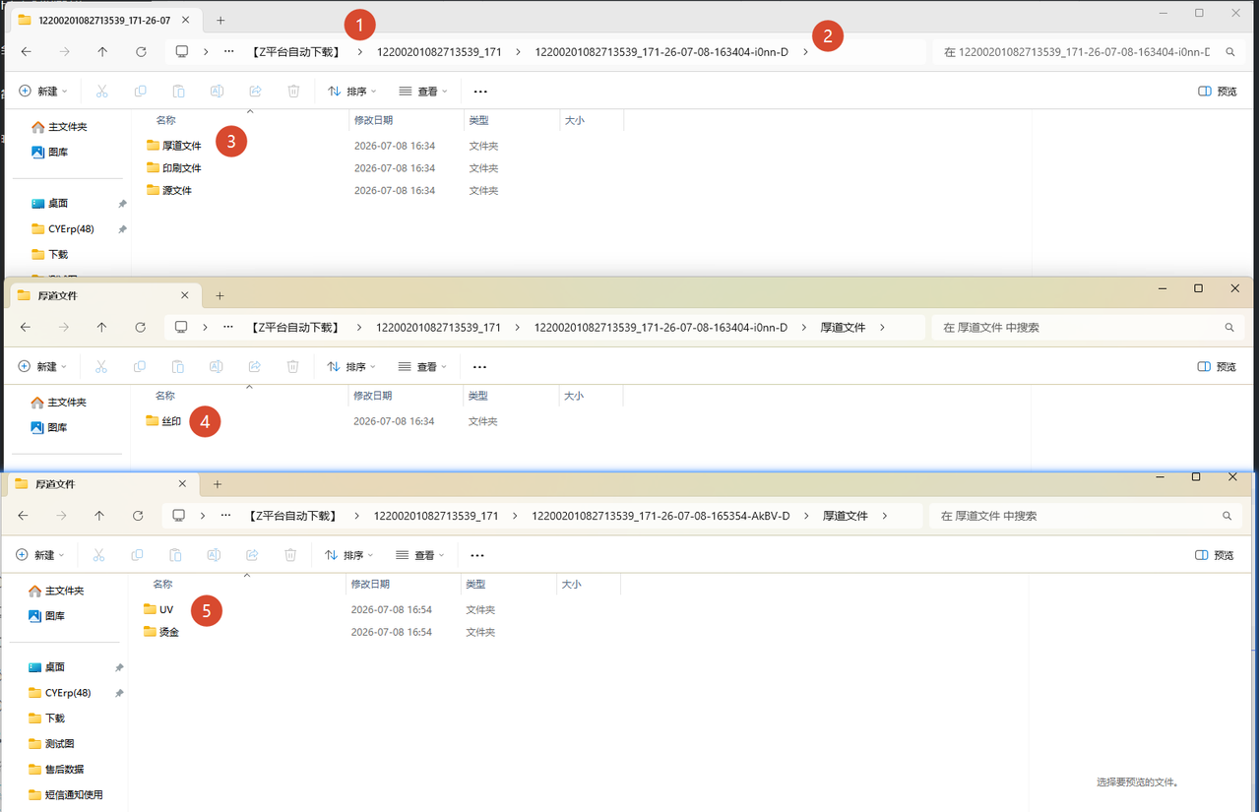Click Delete trash icon in window listing 源文件
The image size is (1259, 812).
293,91
